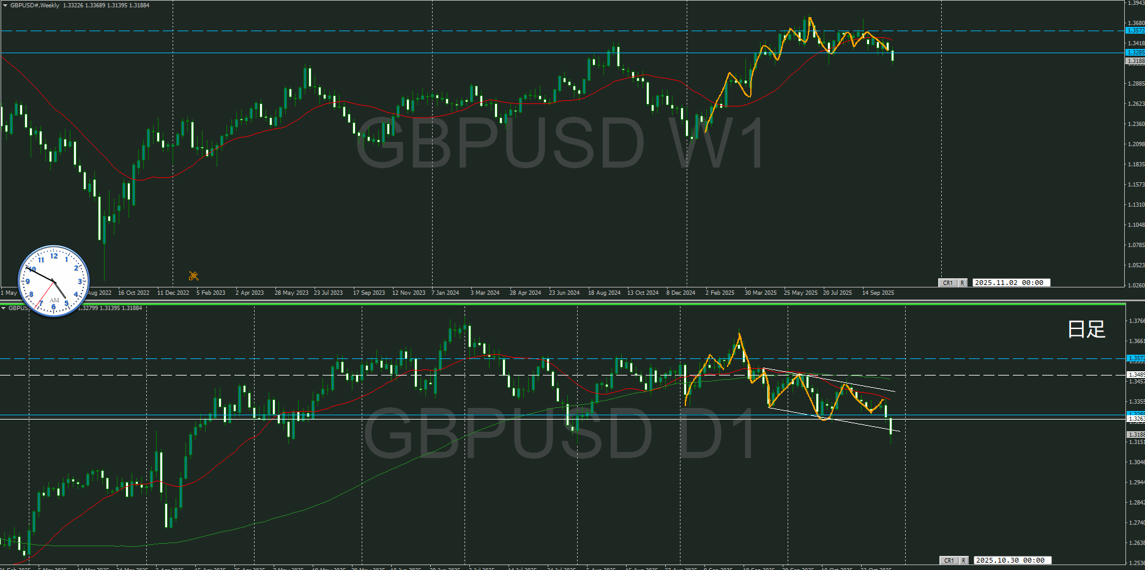Click the 1.3188 current price tag, weekly chart

pos(1135,61)
